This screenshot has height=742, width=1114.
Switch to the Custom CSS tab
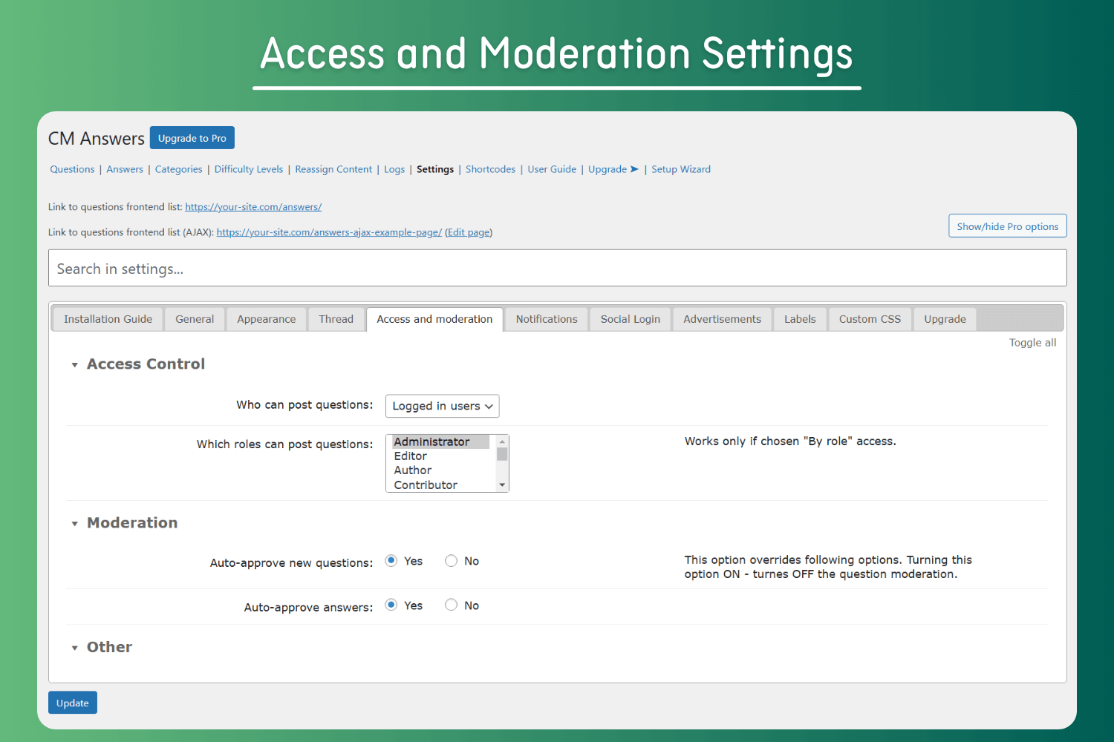coord(870,319)
